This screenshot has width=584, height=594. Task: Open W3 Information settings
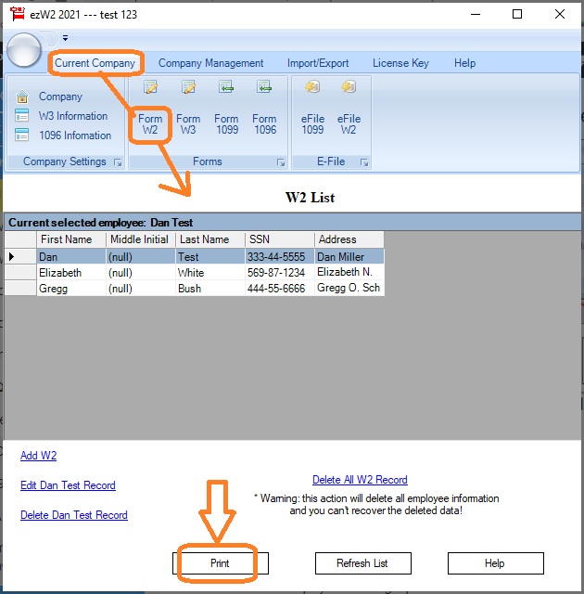coord(72,116)
